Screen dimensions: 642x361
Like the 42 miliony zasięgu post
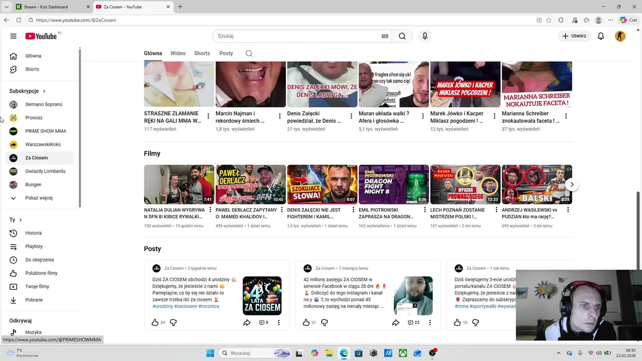point(306,322)
